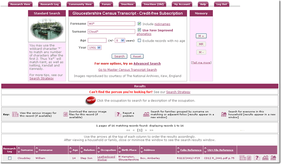Screen dimensions: 281x164
Task: Open the phonetics link
Action: click(144, 34)
